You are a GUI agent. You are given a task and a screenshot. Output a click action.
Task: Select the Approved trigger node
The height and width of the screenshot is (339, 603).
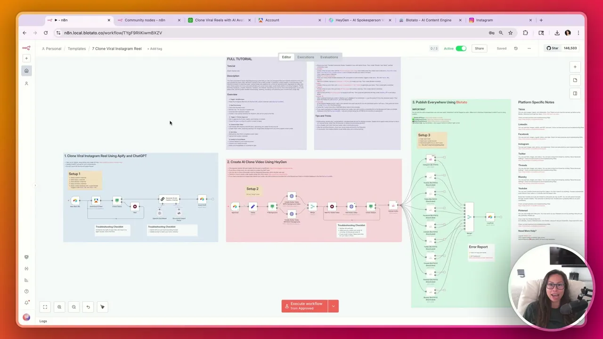click(x=235, y=206)
